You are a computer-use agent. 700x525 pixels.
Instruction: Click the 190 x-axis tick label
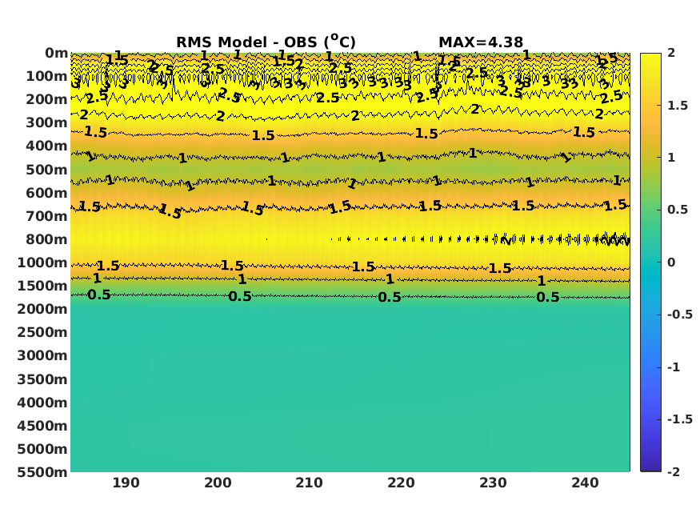[x=126, y=483]
